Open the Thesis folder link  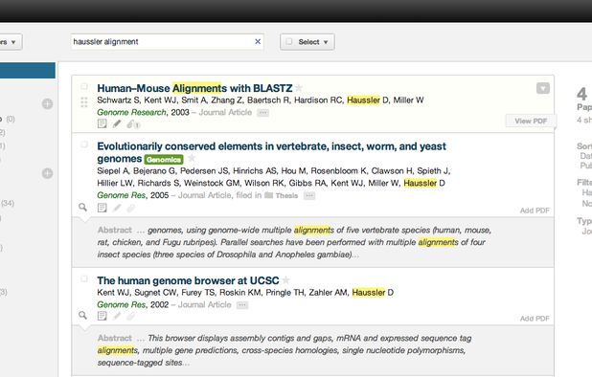[282, 195]
